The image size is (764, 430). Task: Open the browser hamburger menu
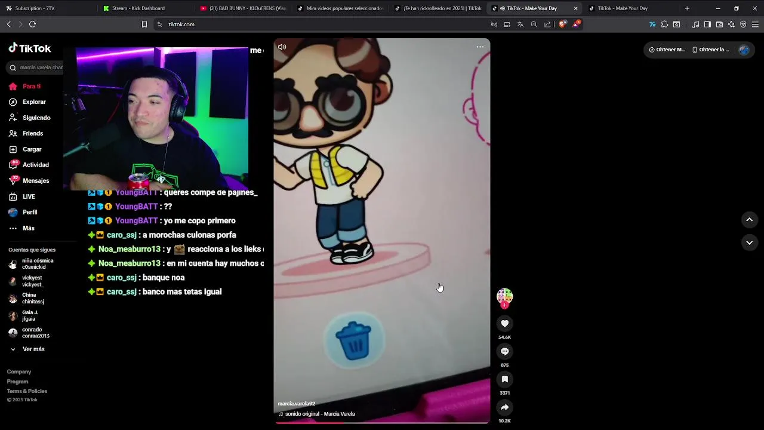point(755,24)
